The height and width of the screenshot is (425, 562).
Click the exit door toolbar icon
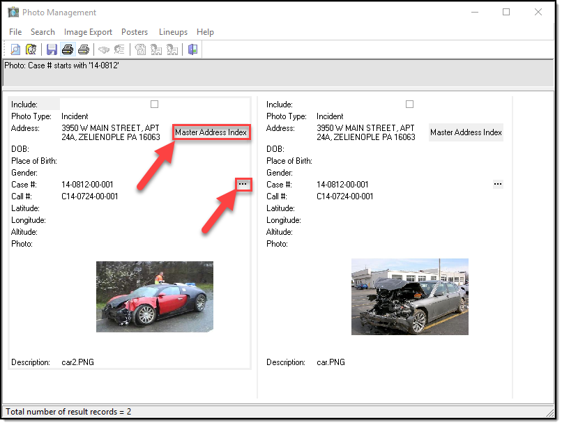(193, 49)
